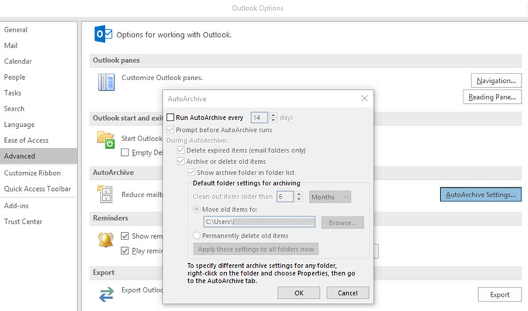Click the Navigation... button
Screen dimensions: 528x311
pyautogui.click(x=496, y=81)
